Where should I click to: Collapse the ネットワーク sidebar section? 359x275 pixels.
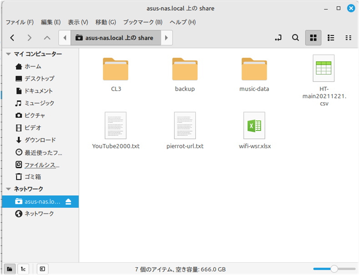point(8,189)
